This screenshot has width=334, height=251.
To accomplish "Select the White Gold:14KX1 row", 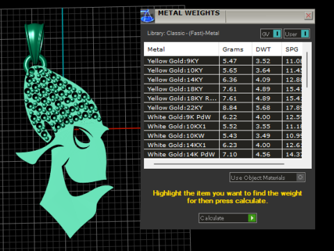I will tap(223, 144).
